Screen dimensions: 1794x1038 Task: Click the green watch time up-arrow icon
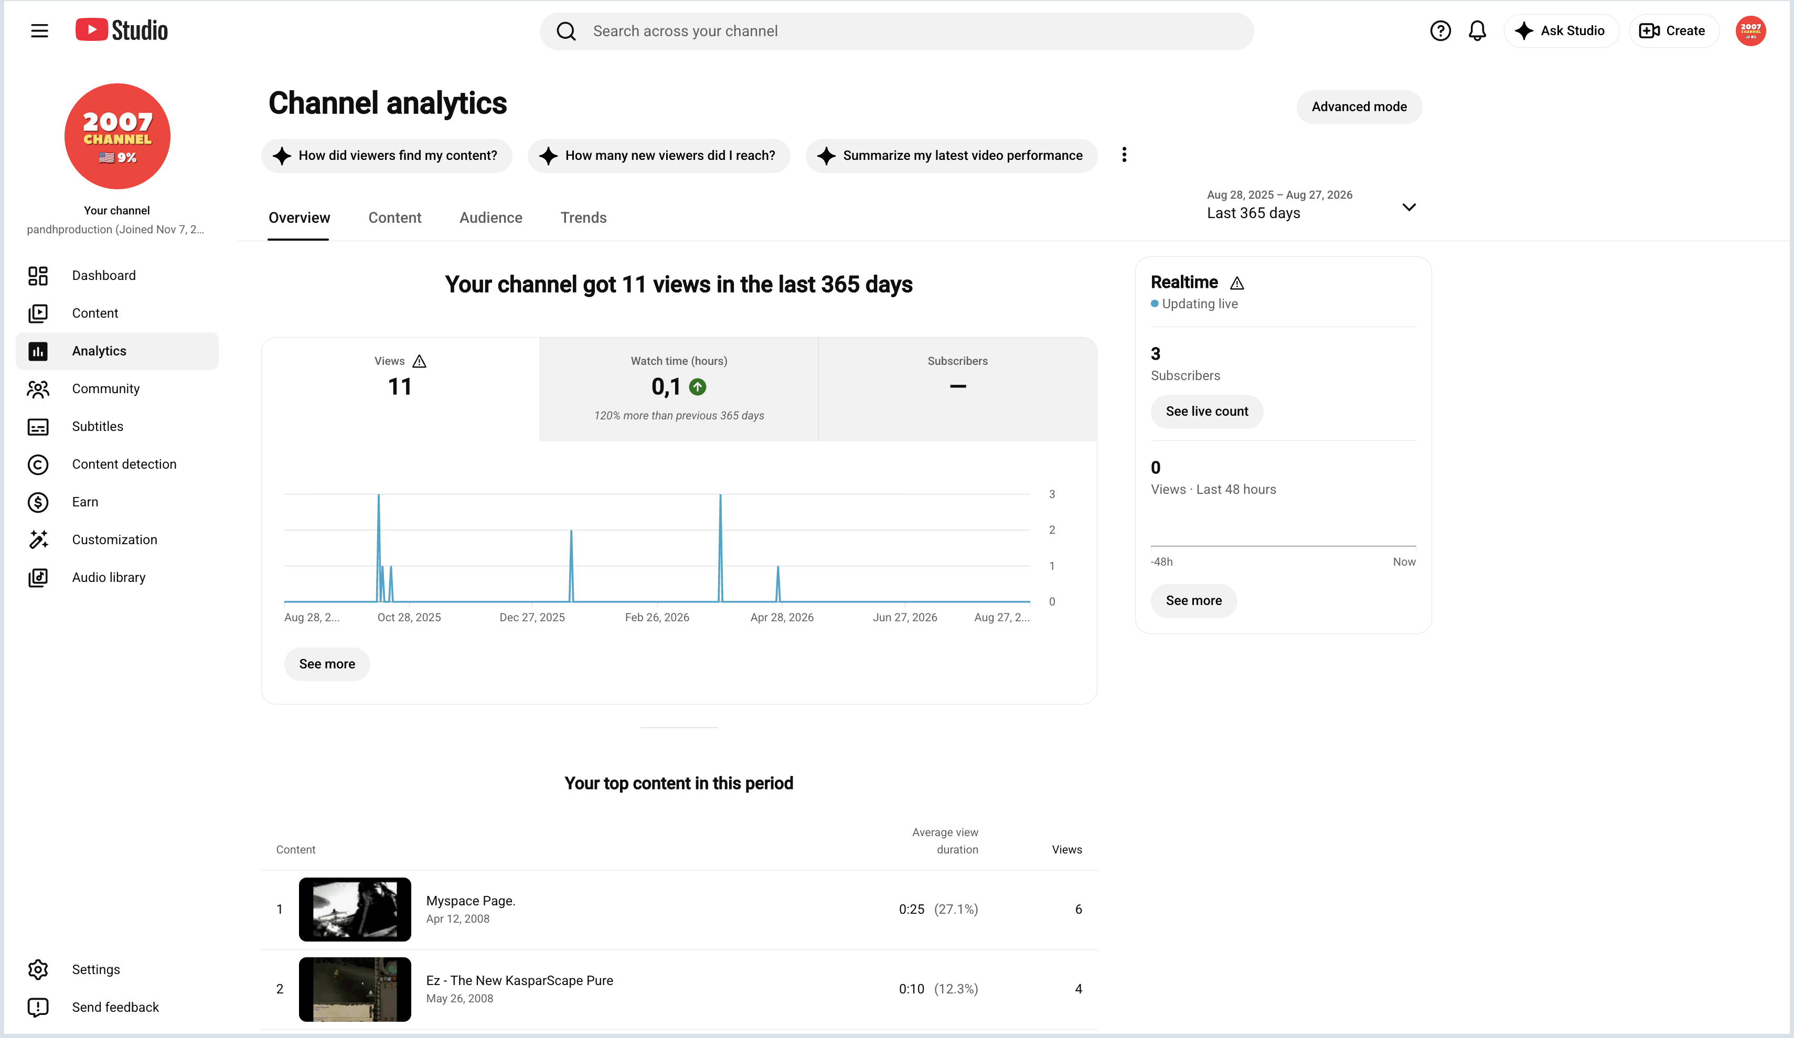[x=698, y=387]
